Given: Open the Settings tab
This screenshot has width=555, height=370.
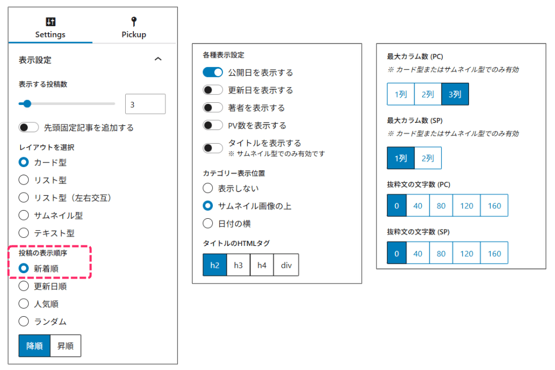Looking at the screenshot, I should pos(50,28).
